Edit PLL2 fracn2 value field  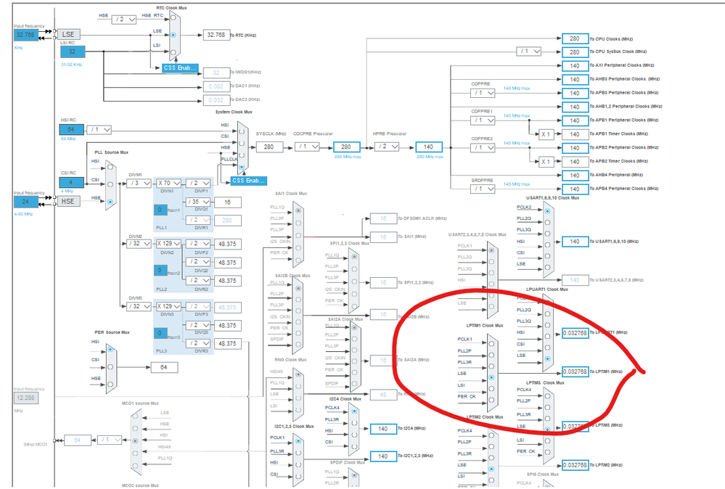coord(160,270)
